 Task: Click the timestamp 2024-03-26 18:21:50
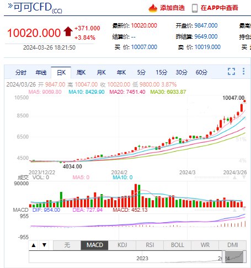pyautogui.click(x=49, y=47)
